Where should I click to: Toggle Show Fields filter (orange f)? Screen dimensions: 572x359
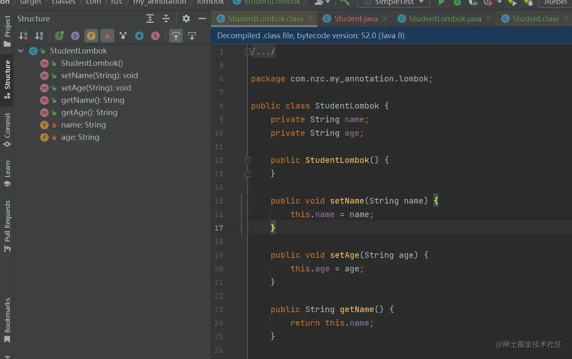coord(91,36)
